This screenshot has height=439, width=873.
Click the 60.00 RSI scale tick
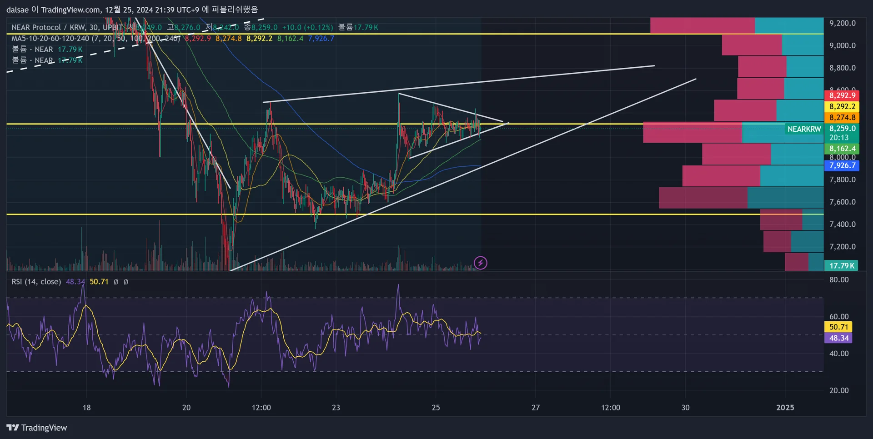coord(839,316)
